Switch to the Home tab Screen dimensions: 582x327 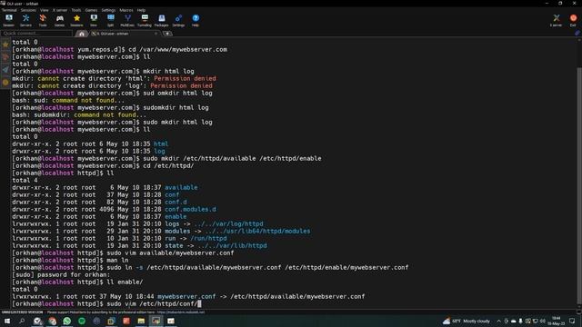tap(82, 34)
